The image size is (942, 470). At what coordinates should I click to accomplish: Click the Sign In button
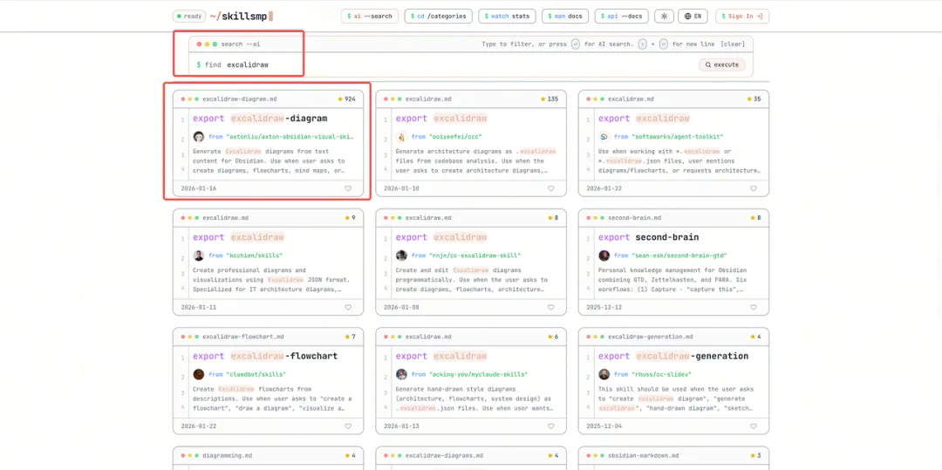tap(741, 16)
